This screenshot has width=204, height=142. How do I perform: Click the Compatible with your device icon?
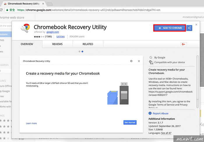click(x=151, y=62)
